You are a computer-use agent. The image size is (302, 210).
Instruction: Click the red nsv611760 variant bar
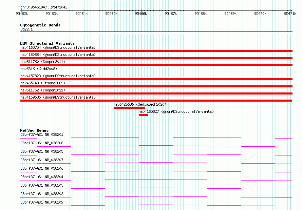point(156,65)
